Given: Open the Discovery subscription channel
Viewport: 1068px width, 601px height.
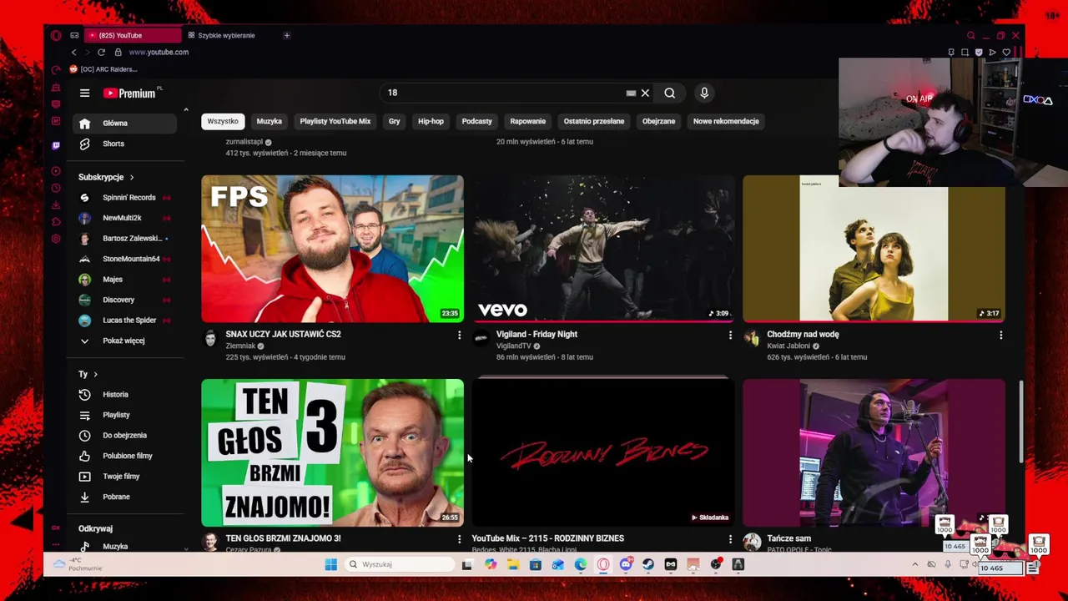Looking at the screenshot, I should pos(123,300).
